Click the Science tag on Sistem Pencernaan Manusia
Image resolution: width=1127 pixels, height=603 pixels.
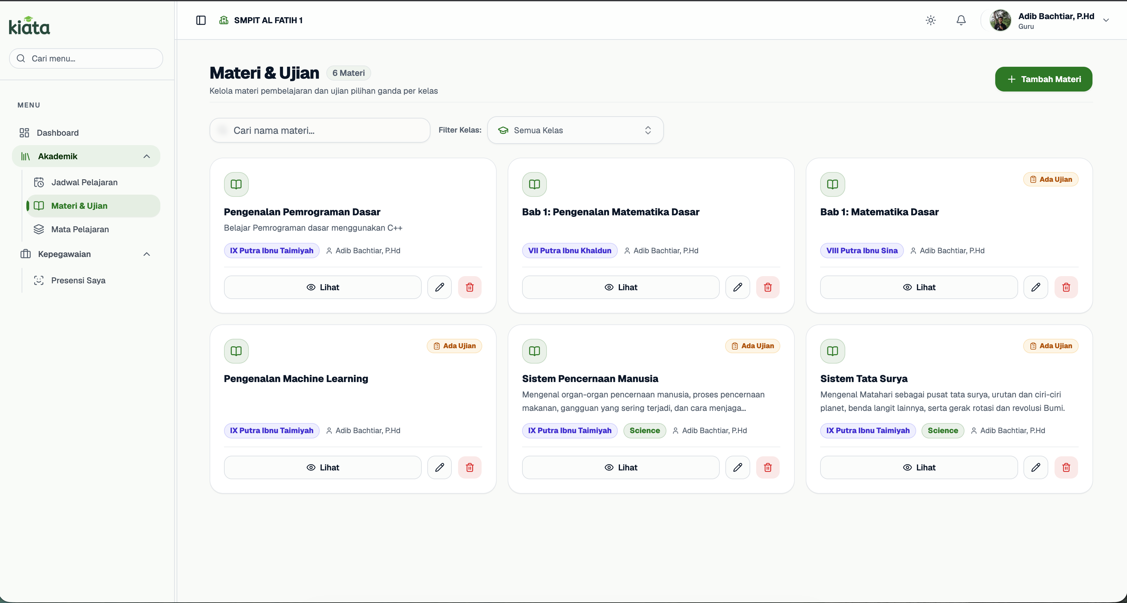644,430
